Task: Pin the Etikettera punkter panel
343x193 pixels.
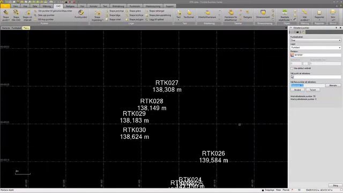Action: [336, 28]
